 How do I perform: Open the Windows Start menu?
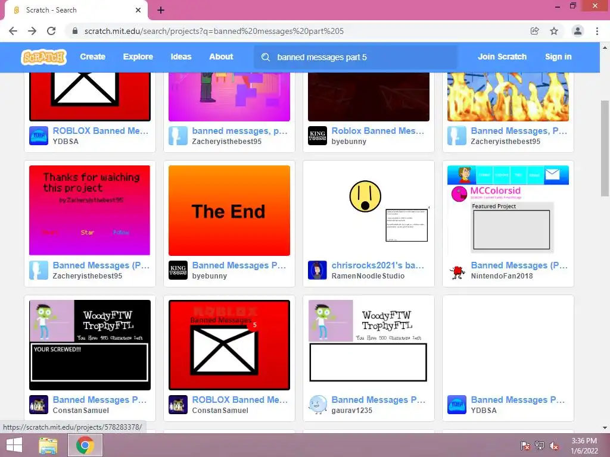pos(14,445)
